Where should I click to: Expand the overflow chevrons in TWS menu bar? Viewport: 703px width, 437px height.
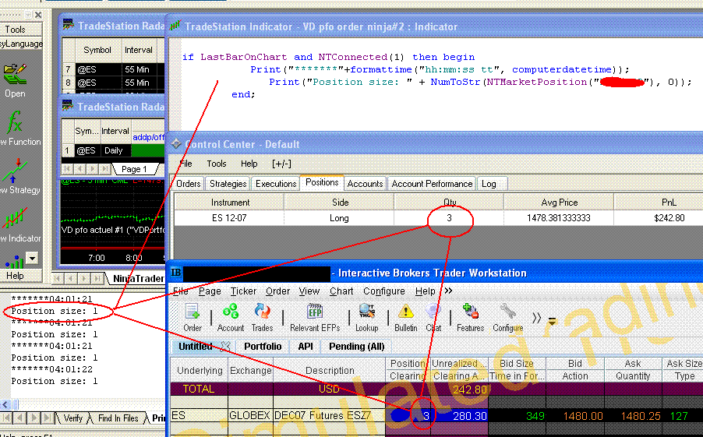click(448, 291)
